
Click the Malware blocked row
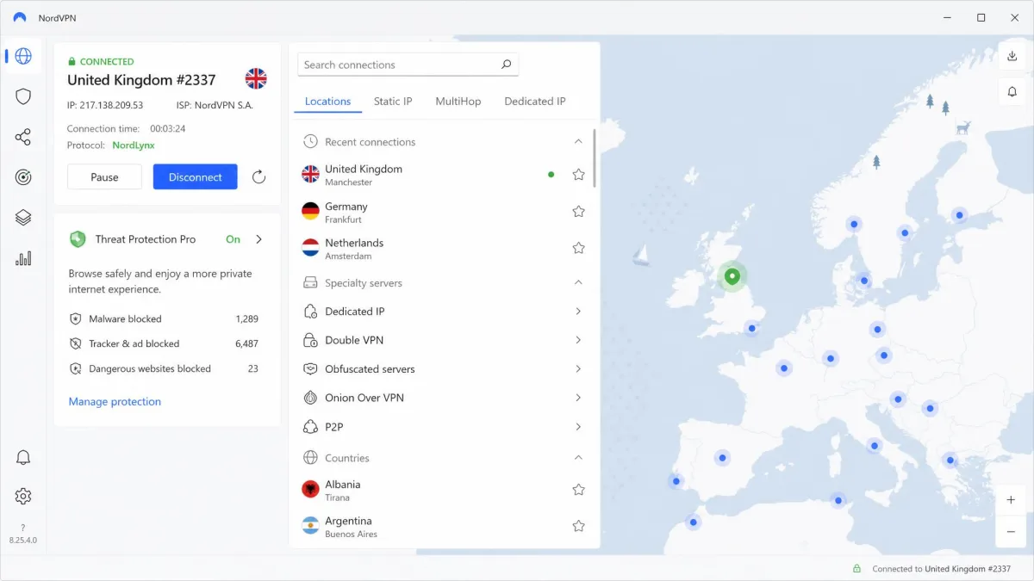coord(164,318)
